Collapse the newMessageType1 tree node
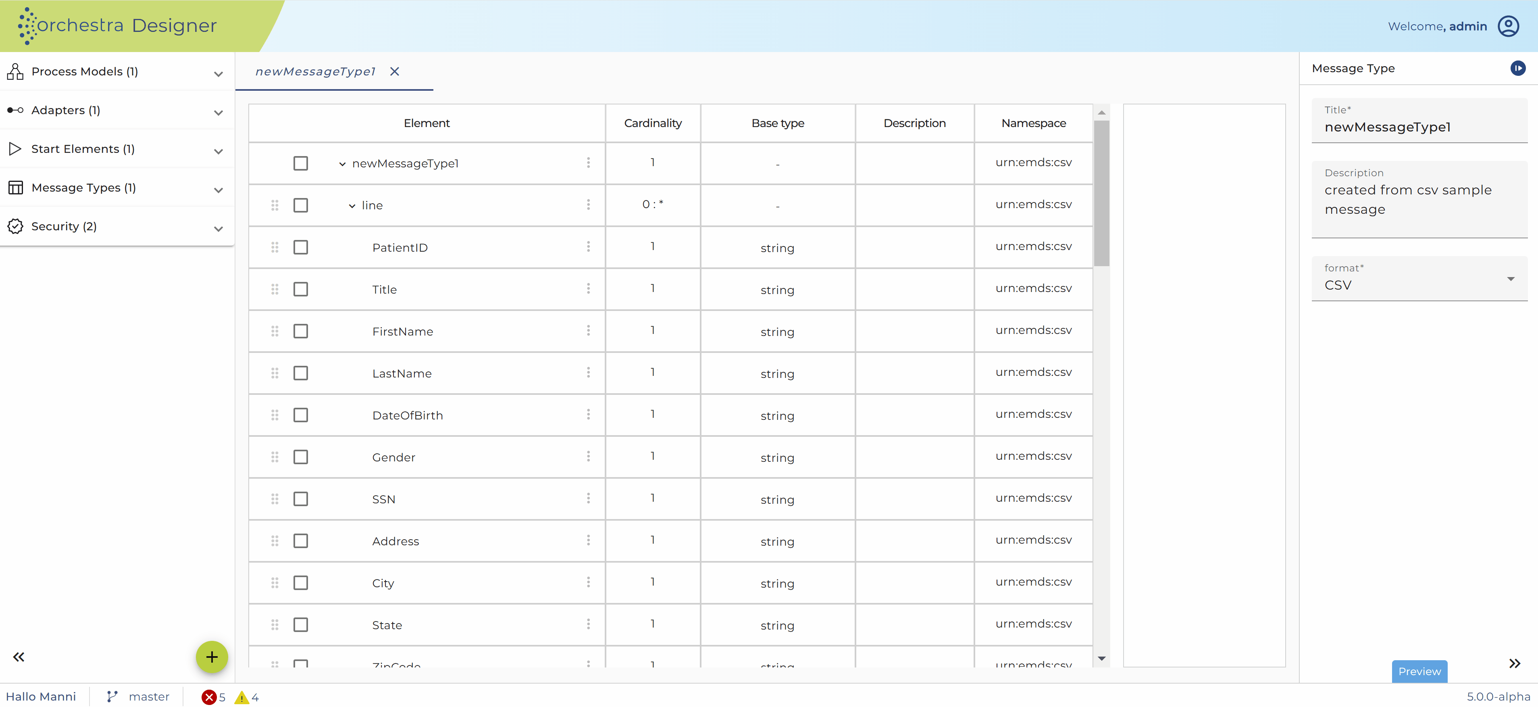This screenshot has width=1538, height=707. tap(342, 164)
